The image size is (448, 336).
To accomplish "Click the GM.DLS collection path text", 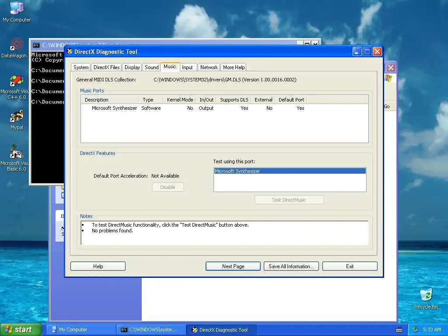I will point(225,80).
